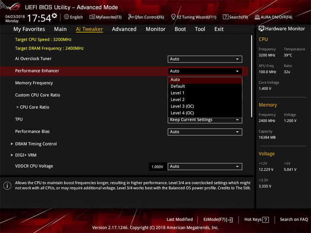
Task: Switch to the Main tab
Action: coord(60,29)
